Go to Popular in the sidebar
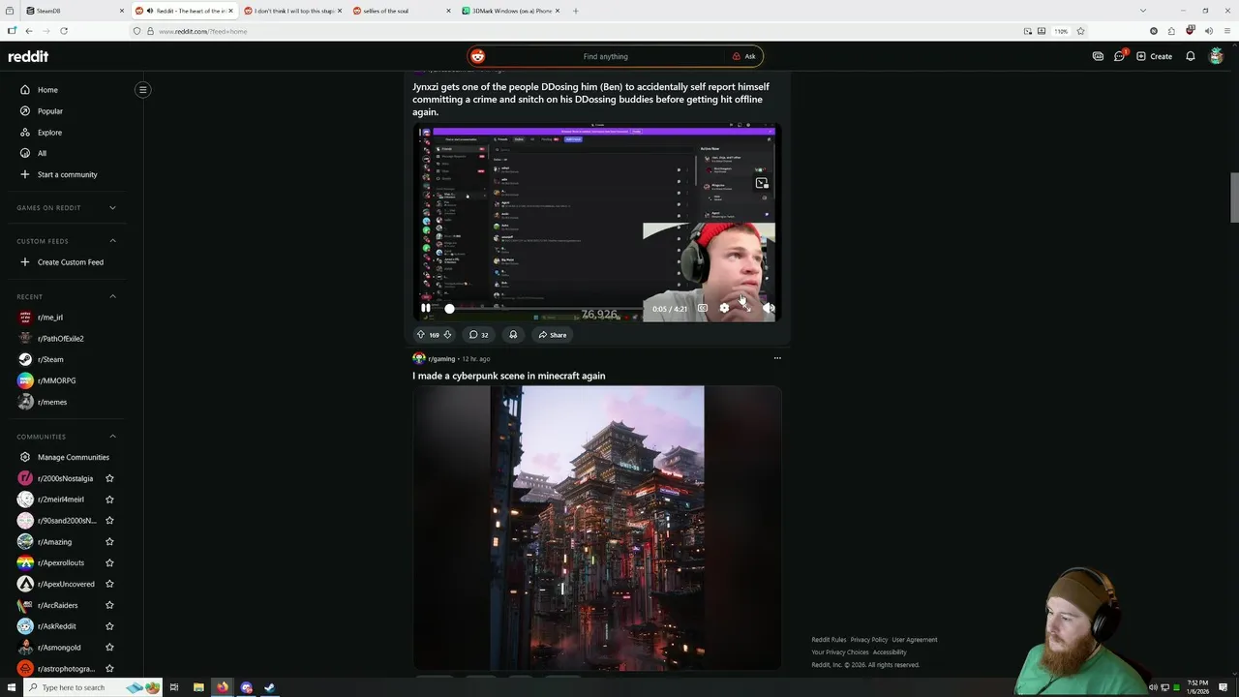Image resolution: width=1239 pixels, height=697 pixels. 50,111
